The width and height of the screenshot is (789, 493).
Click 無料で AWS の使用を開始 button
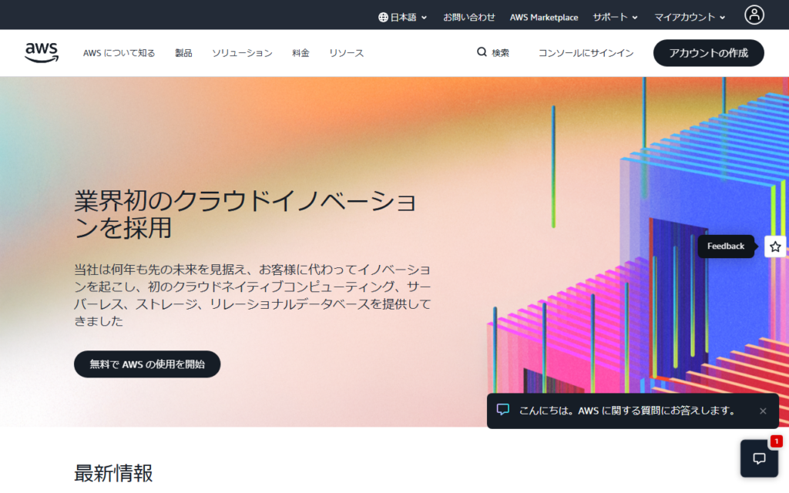147,364
